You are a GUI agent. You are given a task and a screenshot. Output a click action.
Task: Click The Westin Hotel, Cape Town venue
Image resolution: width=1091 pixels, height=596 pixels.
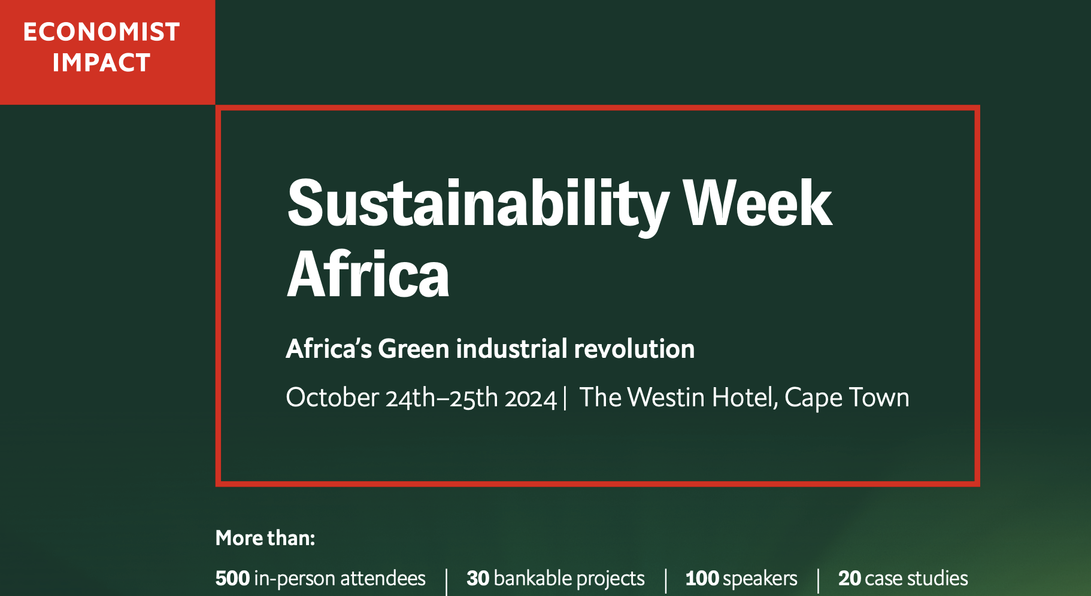click(x=744, y=398)
